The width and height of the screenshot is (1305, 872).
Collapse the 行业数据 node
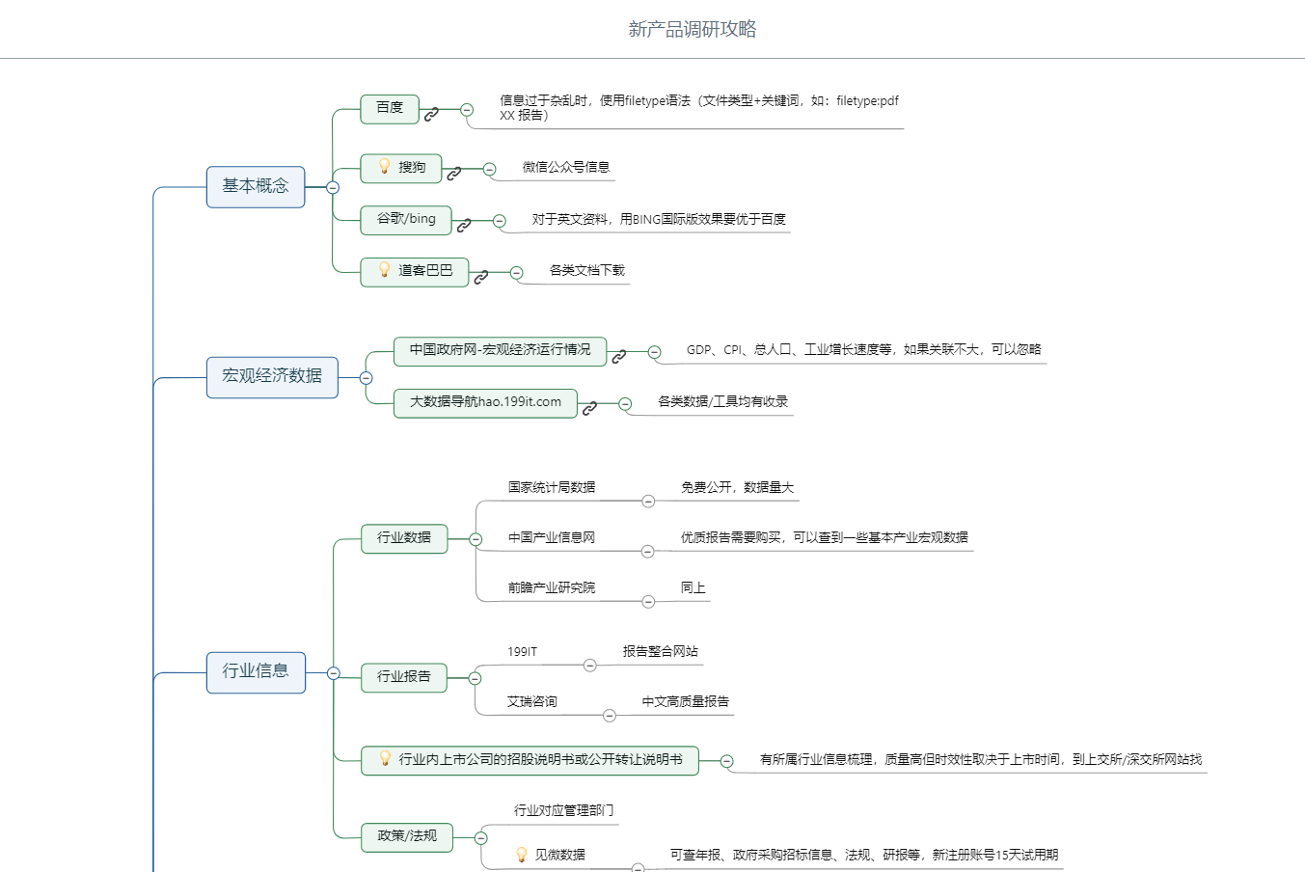point(476,539)
